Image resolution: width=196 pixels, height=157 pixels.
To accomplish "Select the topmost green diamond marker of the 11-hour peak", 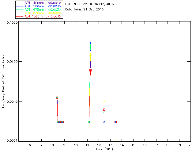I will [91, 42].
